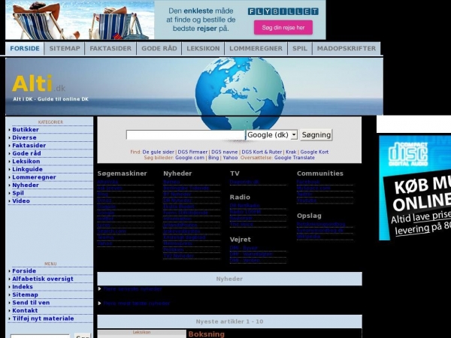Open the MADOPSKRIFTER tab
Image resolution: width=451 pixels, height=338 pixels.
[347, 48]
